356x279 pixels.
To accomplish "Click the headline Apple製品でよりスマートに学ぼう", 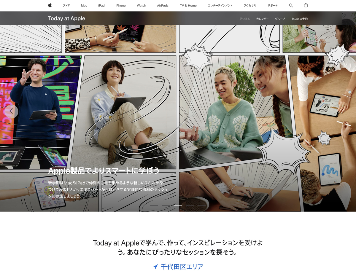I will [104, 171].
